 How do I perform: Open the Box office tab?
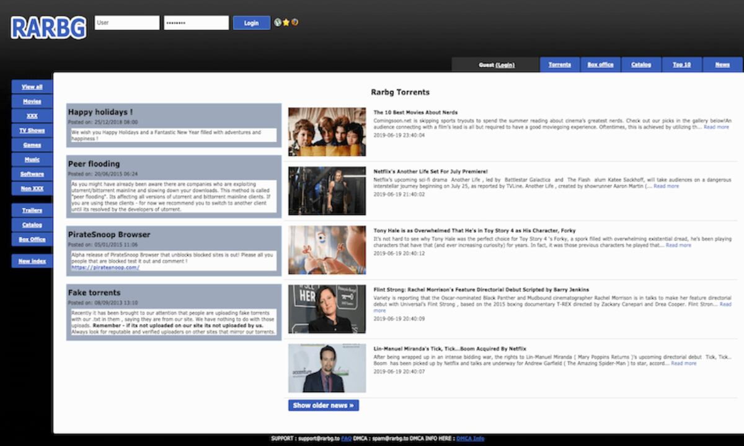pos(600,64)
